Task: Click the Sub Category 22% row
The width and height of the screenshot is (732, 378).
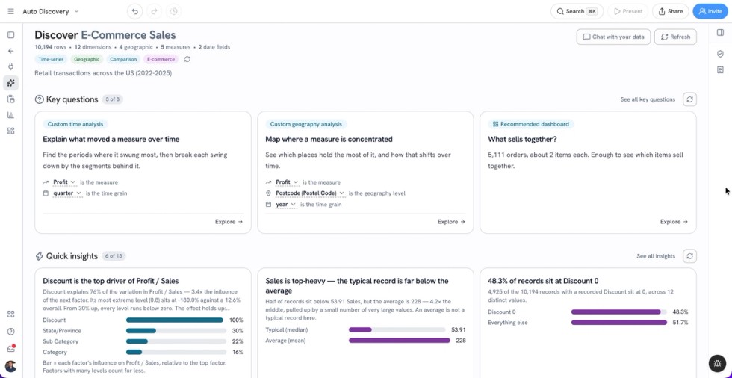Action: 143,341
